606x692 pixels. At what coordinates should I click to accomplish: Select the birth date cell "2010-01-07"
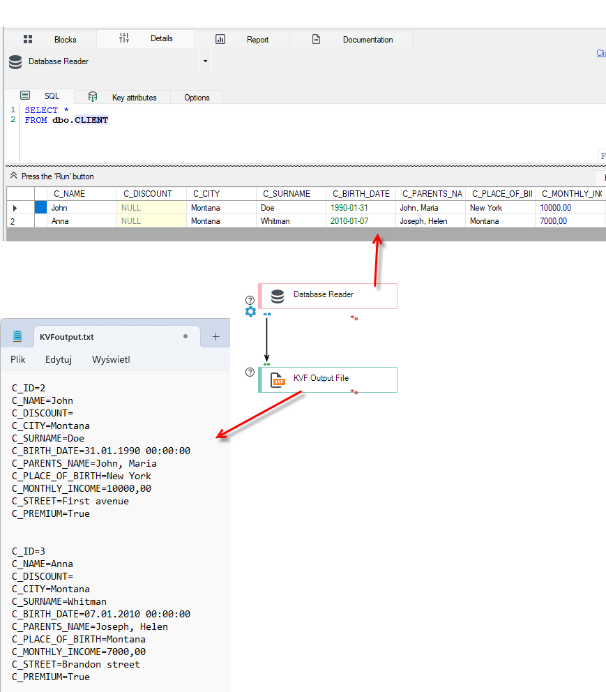point(361,221)
